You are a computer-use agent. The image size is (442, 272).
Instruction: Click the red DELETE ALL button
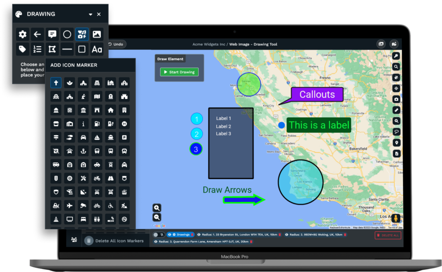[x=388, y=235]
